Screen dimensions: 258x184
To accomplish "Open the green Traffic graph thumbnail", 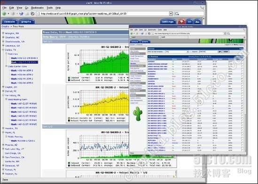I will coord(98,63).
